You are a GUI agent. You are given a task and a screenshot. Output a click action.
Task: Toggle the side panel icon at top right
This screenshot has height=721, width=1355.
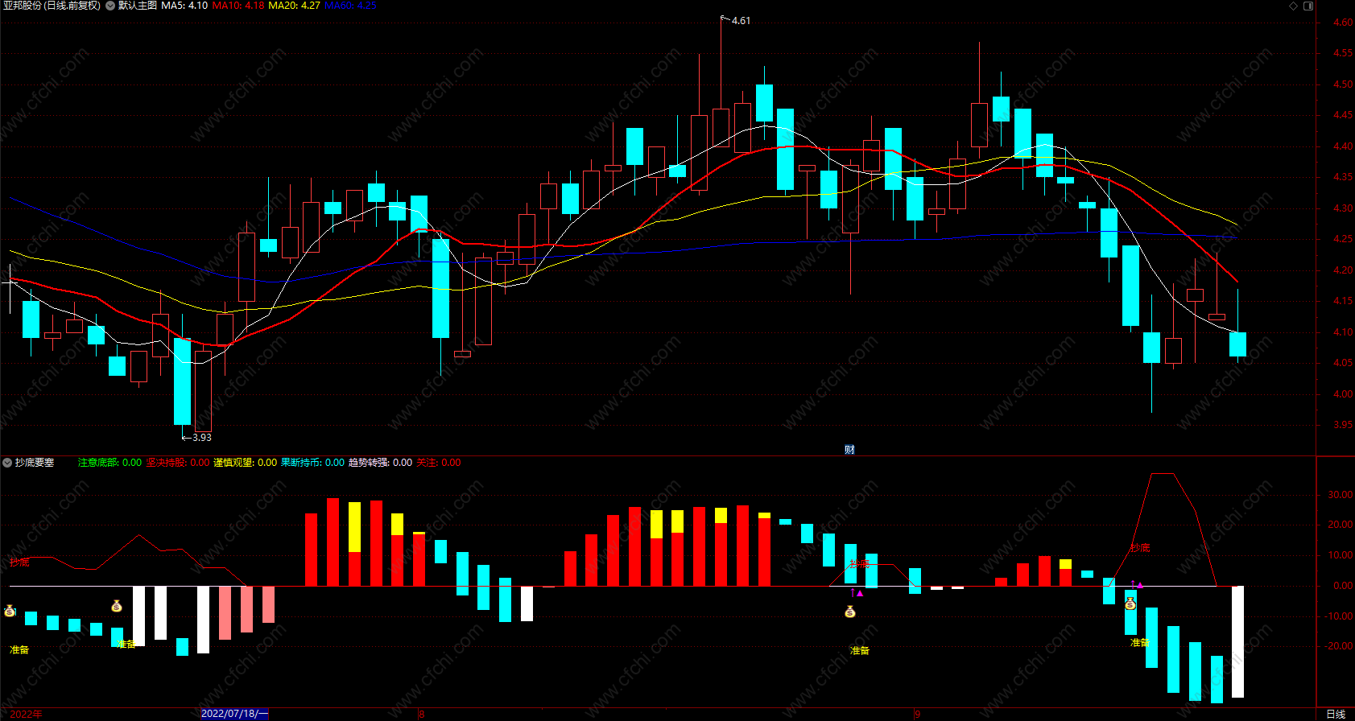point(1308,6)
